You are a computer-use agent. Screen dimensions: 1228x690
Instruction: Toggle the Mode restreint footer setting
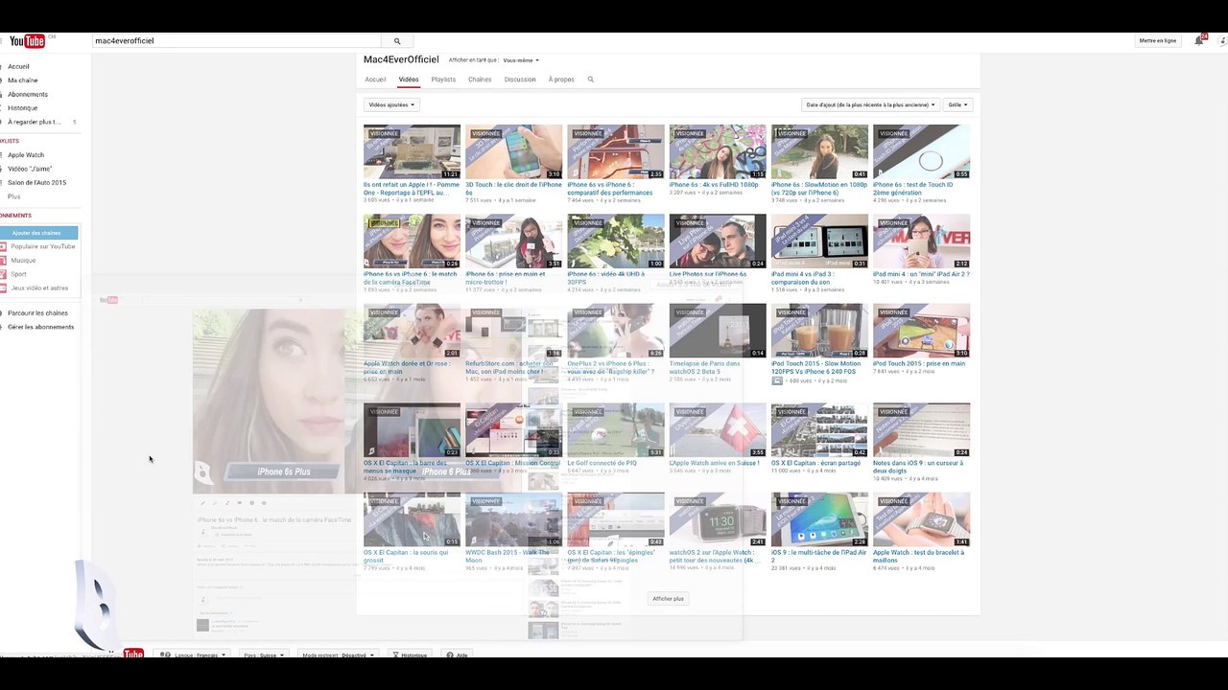(336, 655)
